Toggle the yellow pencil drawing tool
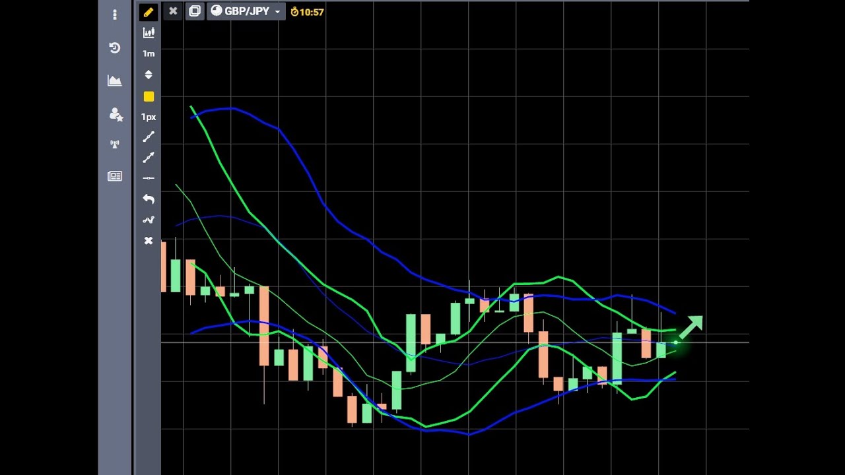Screen dimensions: 845x475 (149, 12)
